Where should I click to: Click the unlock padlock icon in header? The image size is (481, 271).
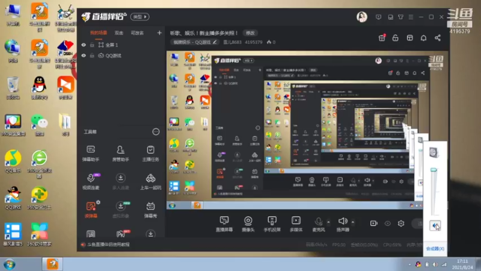[x=396, y=38]
